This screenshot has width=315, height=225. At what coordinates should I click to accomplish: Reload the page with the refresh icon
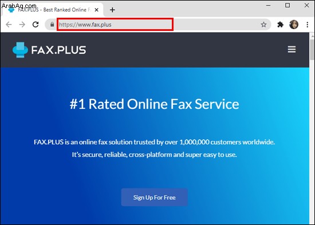tap(36, 25)
